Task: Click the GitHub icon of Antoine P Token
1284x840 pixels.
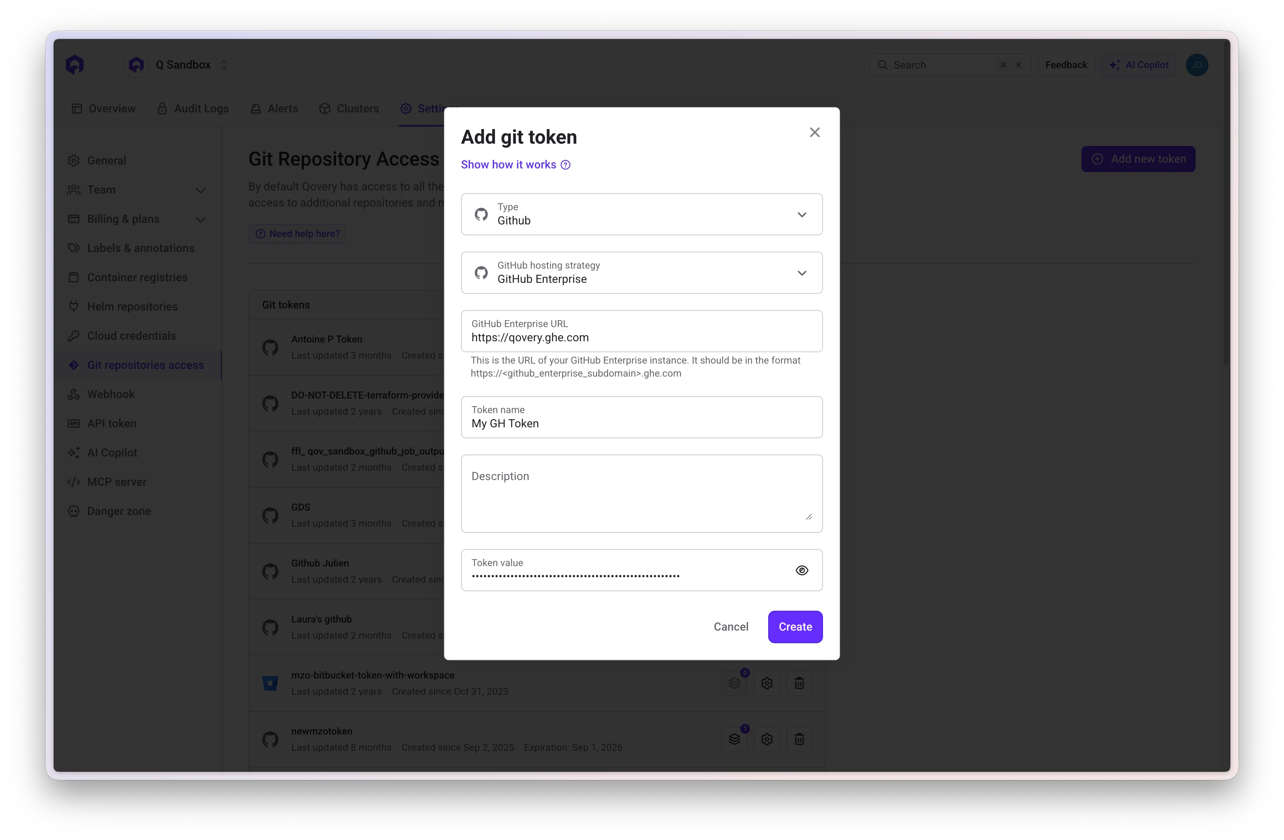Action: [x=270, y=347]
